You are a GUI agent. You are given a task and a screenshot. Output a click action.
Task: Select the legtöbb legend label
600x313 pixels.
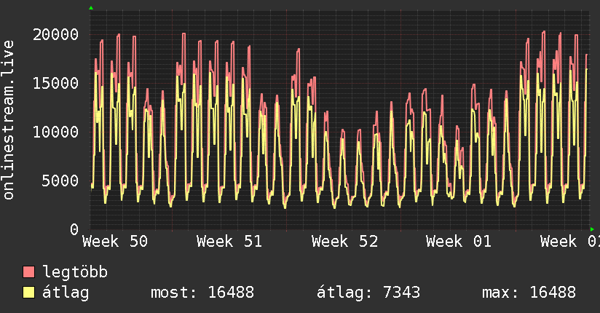click(x=76, y=272)
